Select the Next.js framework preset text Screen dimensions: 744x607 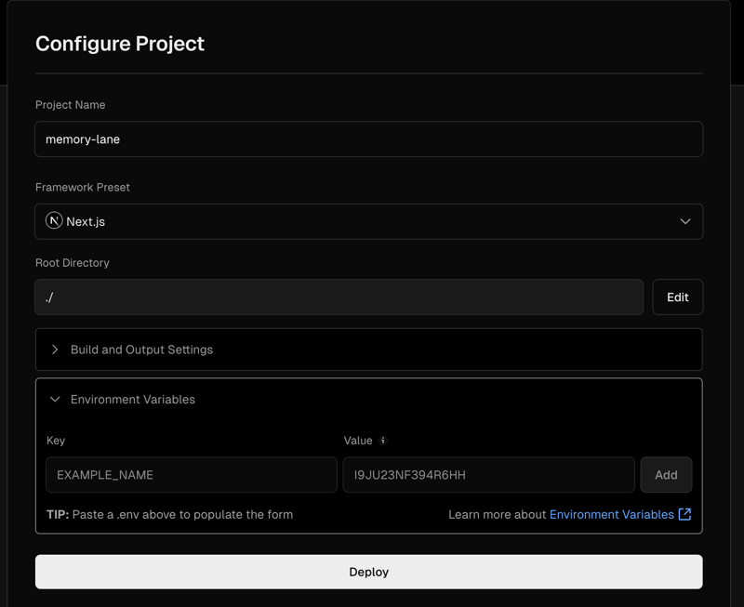[x=86, y=222]
